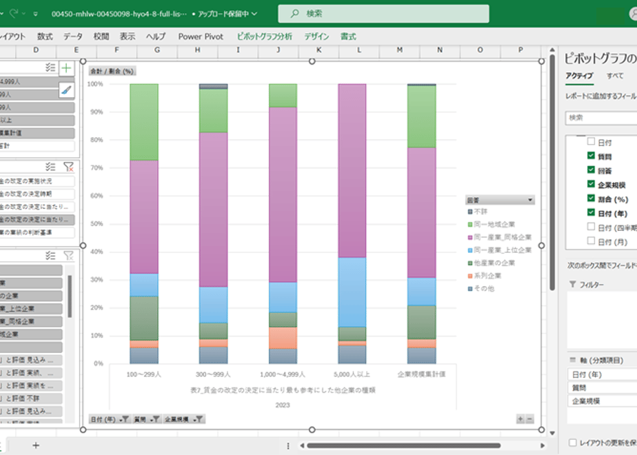Click the 合計 / 割合 (%) value field button
Screen dimensions: 637x455
tap(112, 71)
